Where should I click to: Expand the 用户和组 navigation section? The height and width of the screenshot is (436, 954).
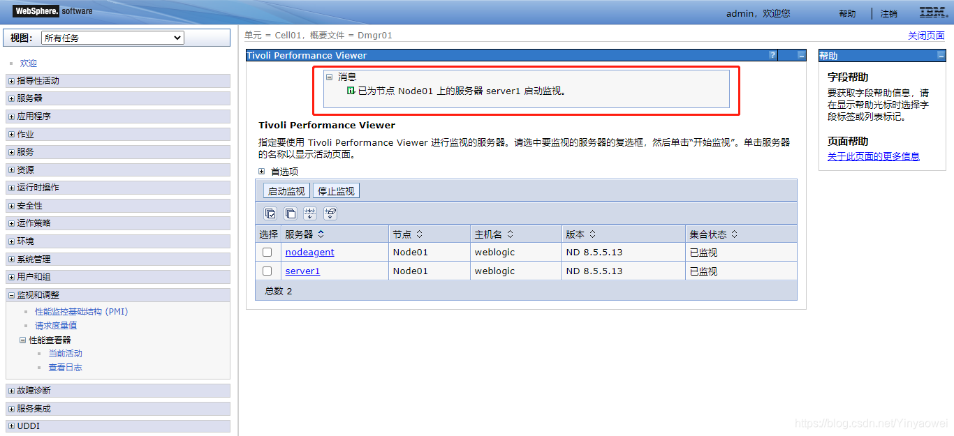pyautogui.click(x=11, y=277)
